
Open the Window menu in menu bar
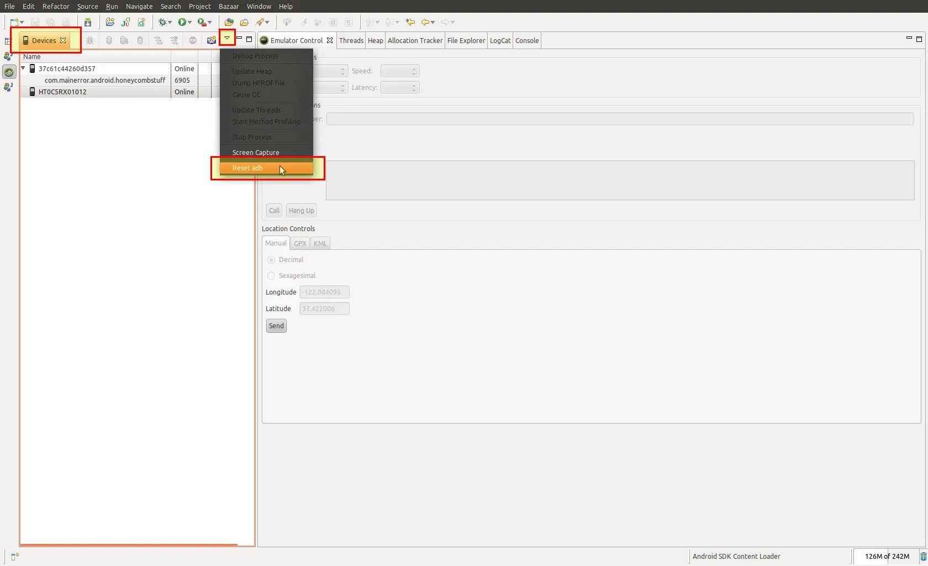(259, 6)
